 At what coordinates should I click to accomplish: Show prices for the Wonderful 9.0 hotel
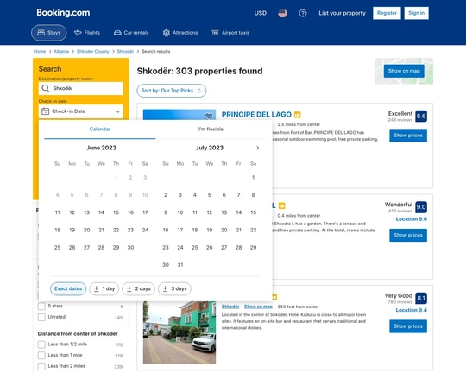(408, 235)
